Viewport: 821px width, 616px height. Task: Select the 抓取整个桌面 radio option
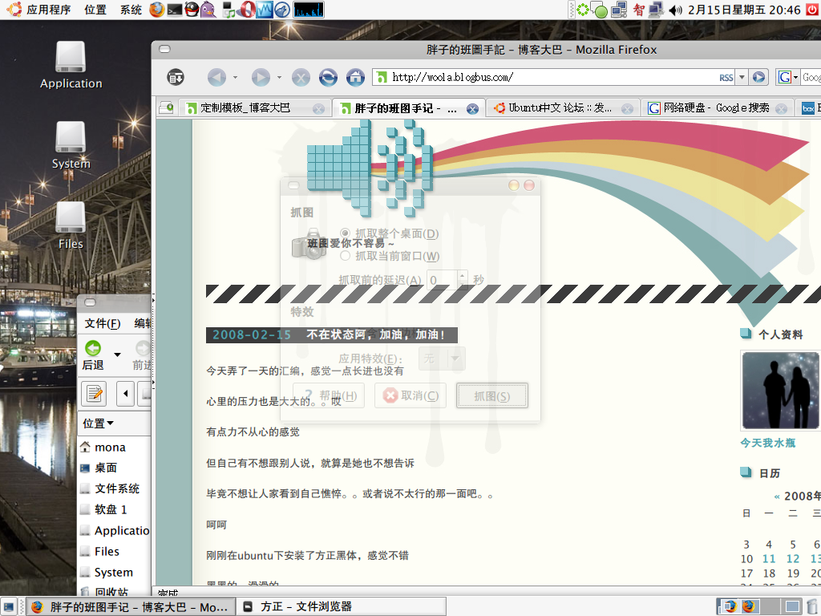(345, 233)
